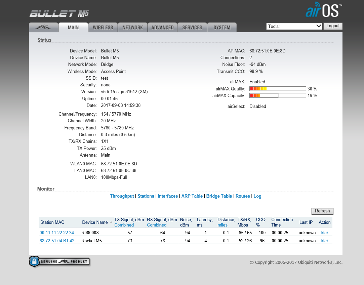364x285 pixels.
Task: Open the Interfaces monitor link
Action: tap(168, 196)
